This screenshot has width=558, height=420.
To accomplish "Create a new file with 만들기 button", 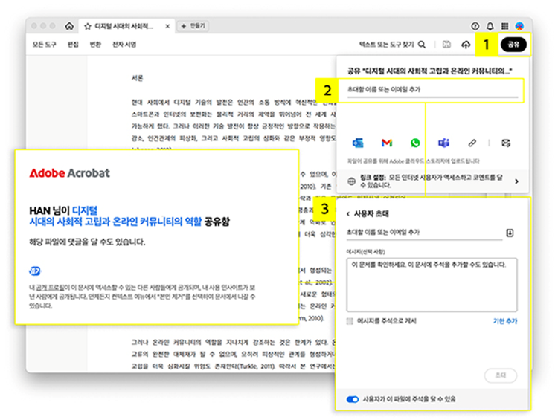I will pos(193,26).
